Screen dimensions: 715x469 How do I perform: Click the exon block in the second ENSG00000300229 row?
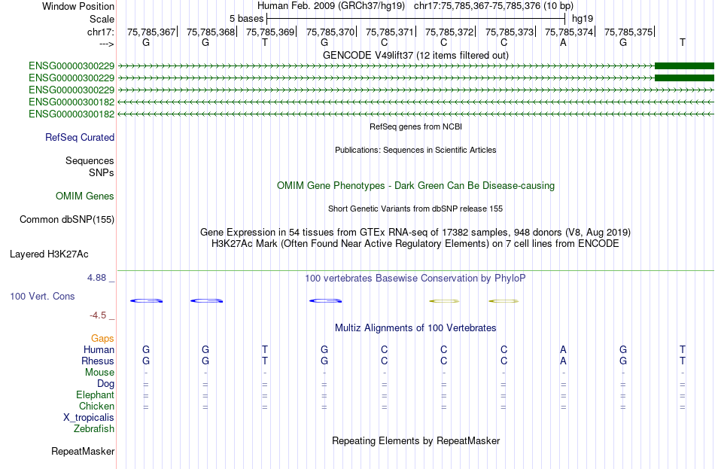684,78
